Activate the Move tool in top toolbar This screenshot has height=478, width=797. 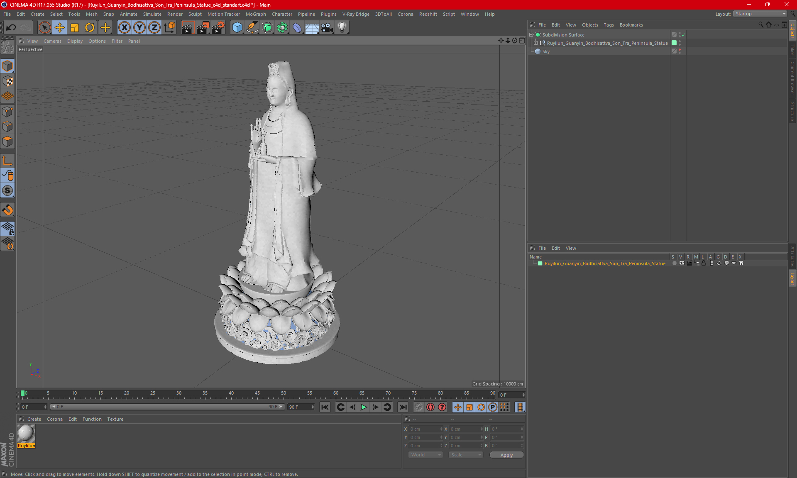60,28
